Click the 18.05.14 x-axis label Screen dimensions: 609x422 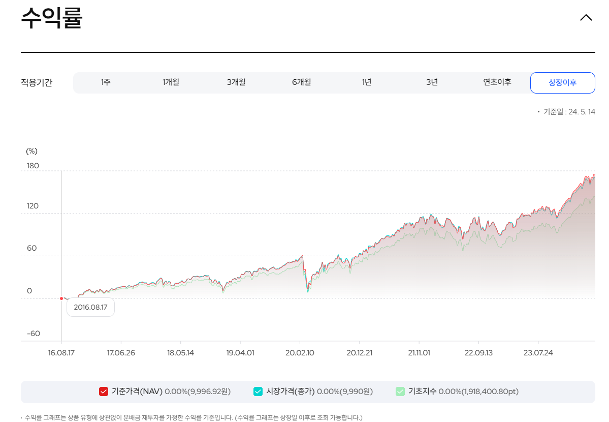click(x=181, y=353)
